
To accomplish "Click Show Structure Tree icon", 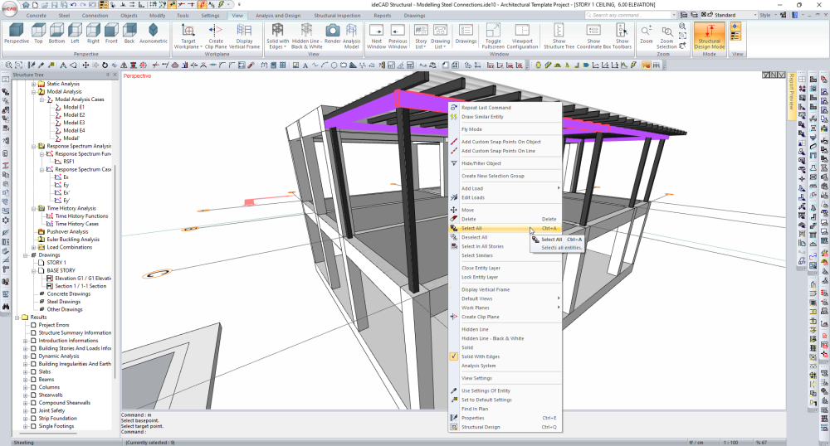I will 559,32.
